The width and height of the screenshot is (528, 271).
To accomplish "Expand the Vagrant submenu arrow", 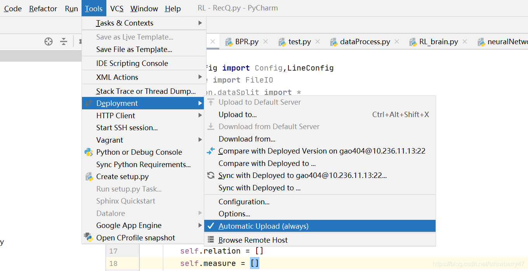I will pyautogui.click(x=200, y=140).
